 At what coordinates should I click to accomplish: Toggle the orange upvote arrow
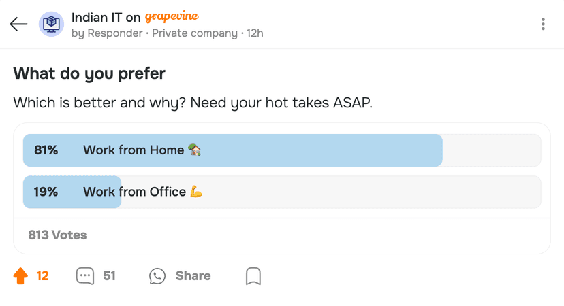pos(20,275)
